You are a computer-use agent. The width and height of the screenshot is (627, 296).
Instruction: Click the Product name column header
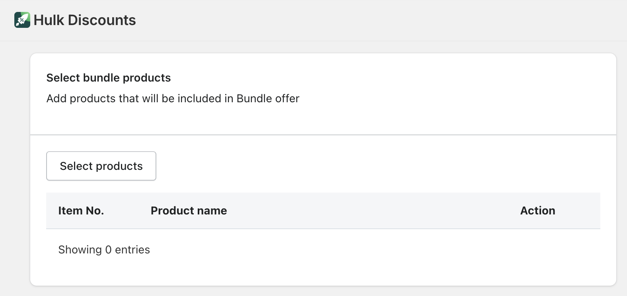click(x=189, y=210)
